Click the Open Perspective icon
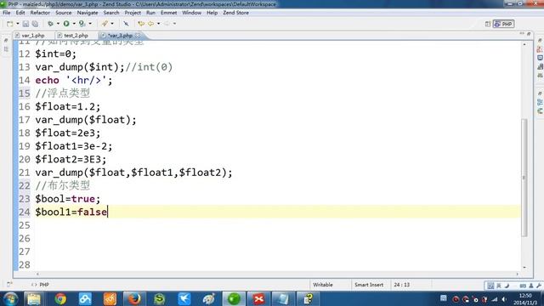The height and width of the screenshot is (306, 544). (x=488, y=24)
